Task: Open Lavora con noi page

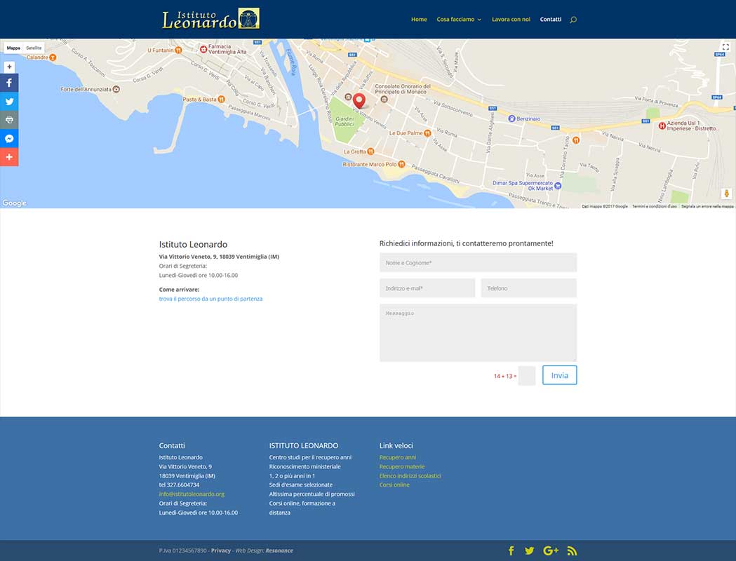Action: [511, 19]
